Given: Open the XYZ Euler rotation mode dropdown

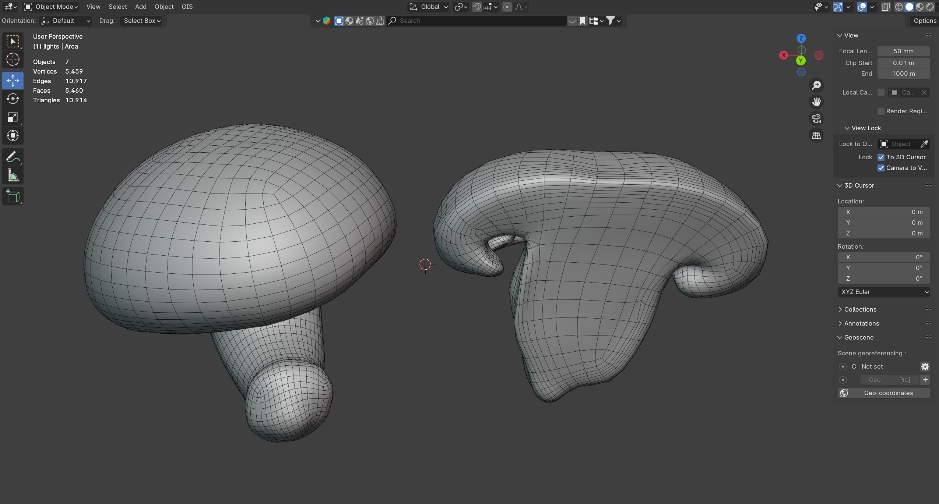Looking at the screenshot, I should coord(883,292).
